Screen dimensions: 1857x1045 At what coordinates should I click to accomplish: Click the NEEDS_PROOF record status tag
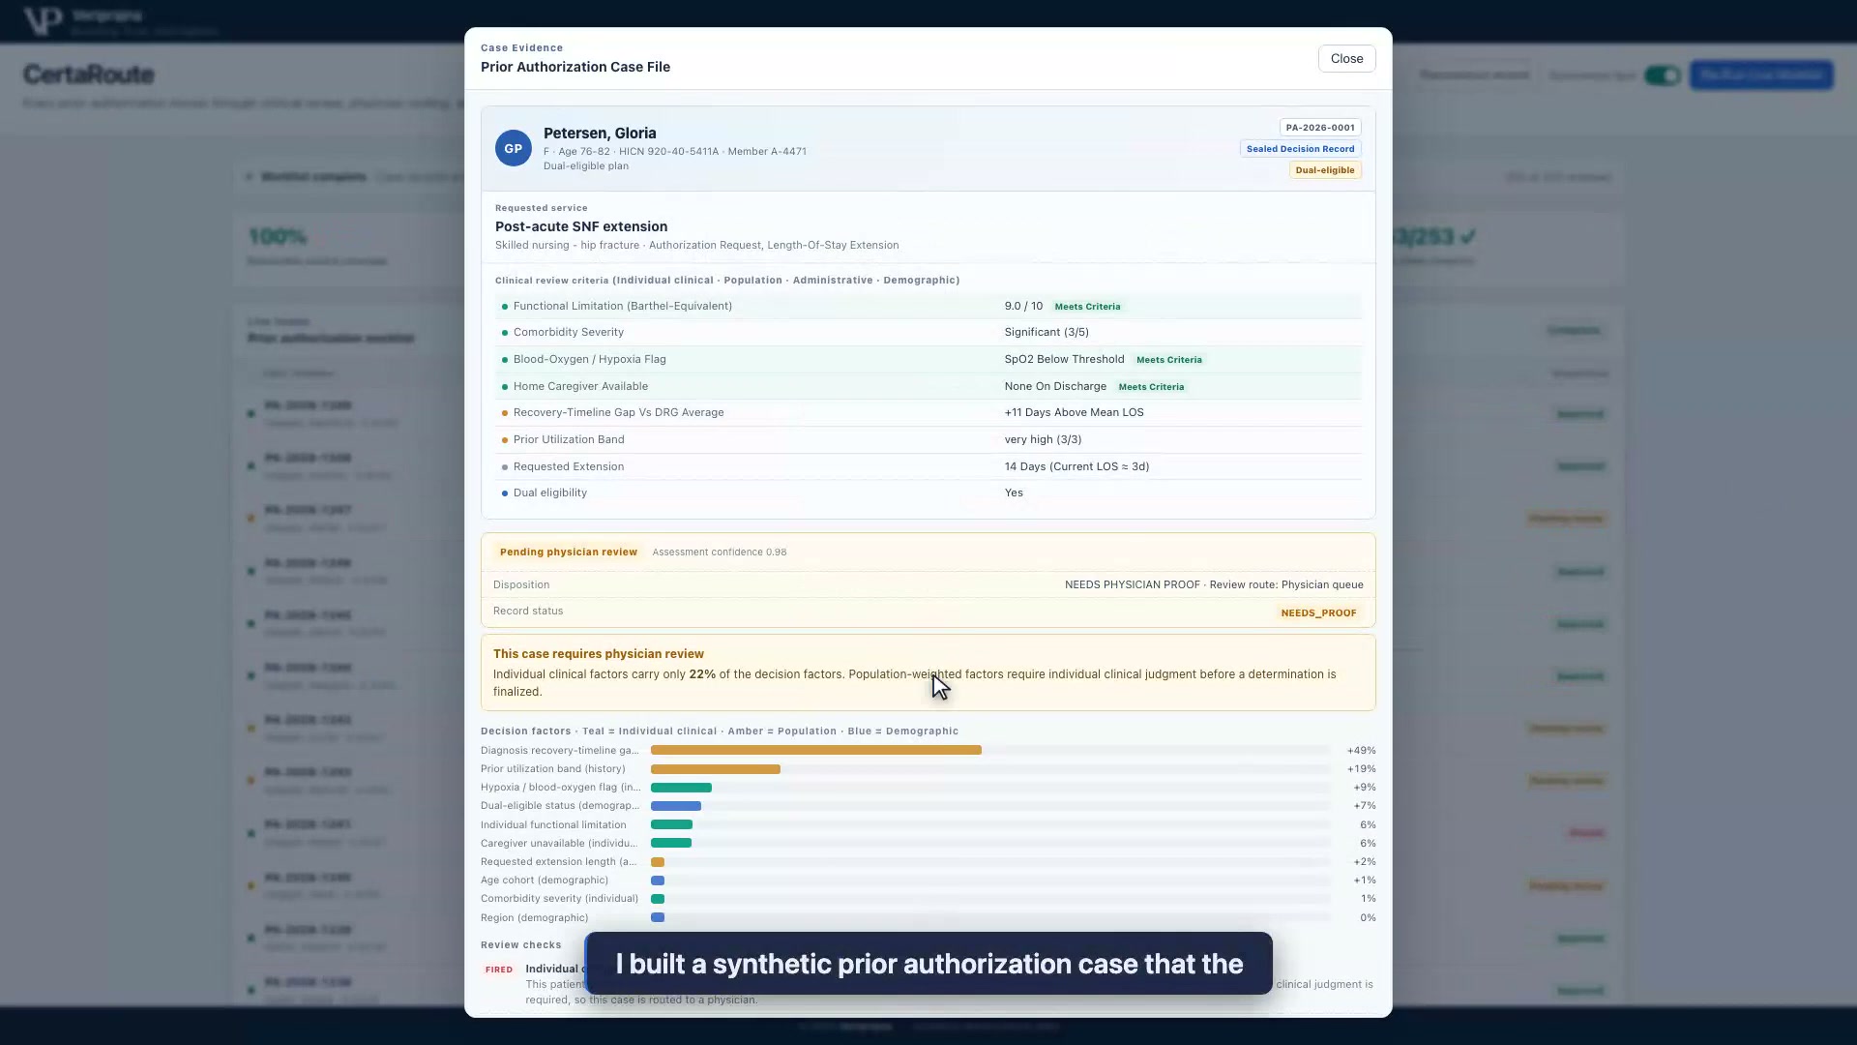pos(1318,613)
